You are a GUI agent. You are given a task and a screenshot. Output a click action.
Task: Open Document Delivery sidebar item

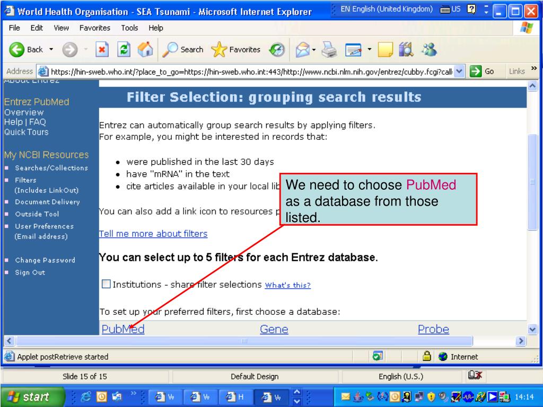pyautogui.click(x=47, y=202)
